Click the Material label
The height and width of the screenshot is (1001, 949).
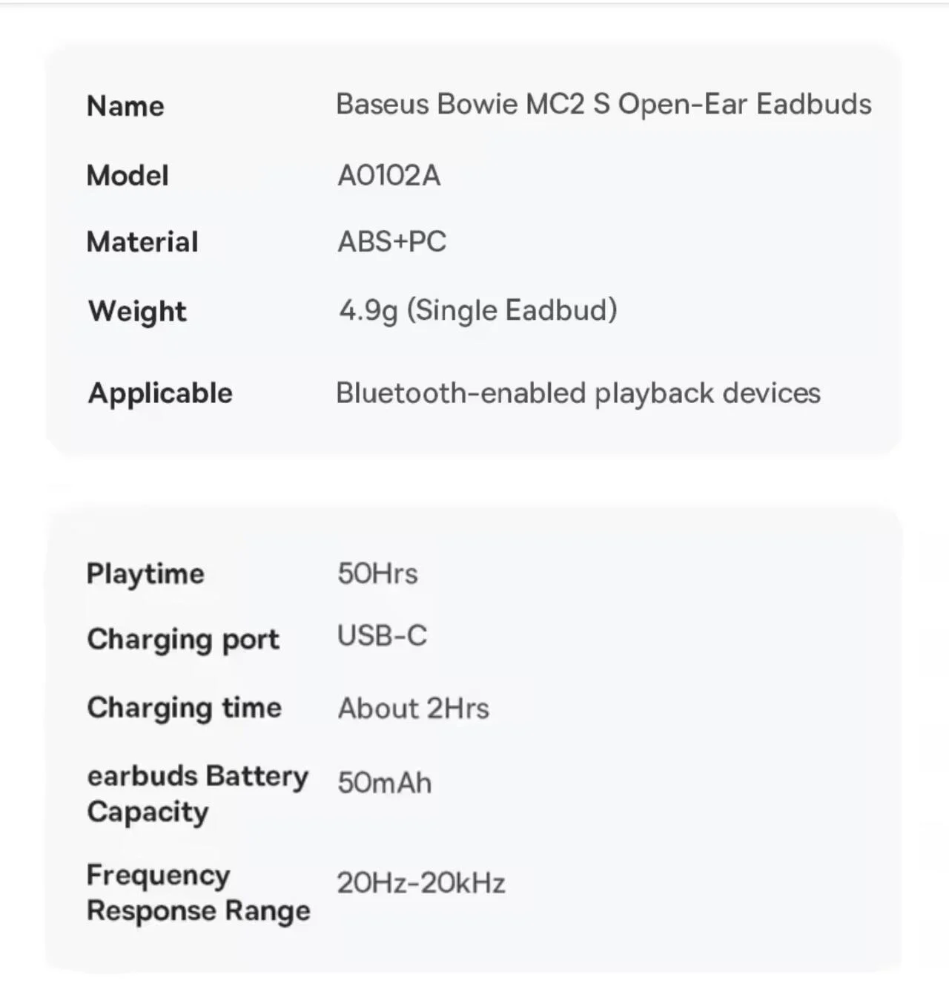pyautogui.click(x=142, y=242)
